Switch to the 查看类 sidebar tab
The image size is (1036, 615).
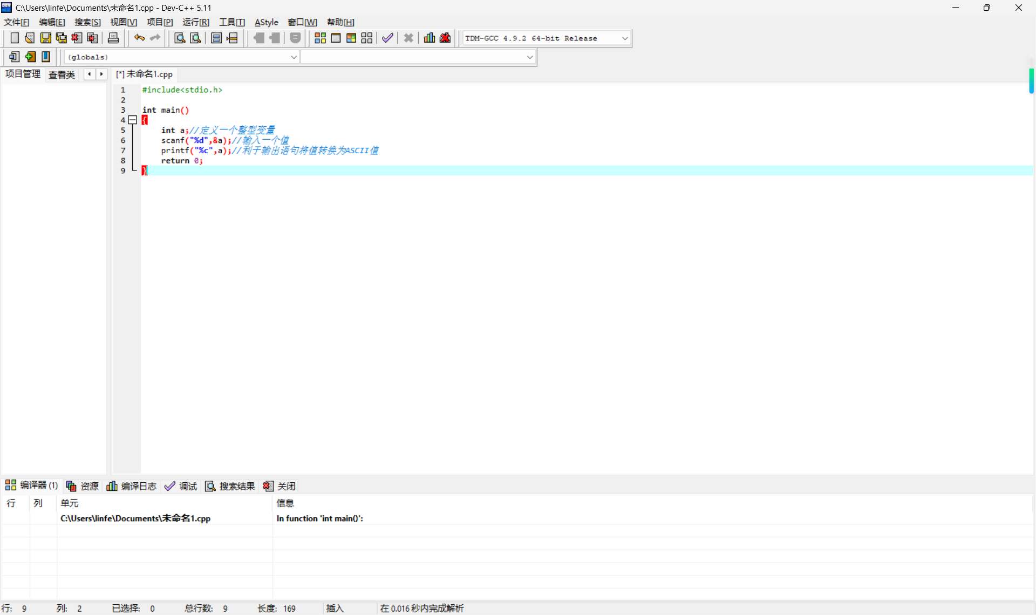point(62,74)
